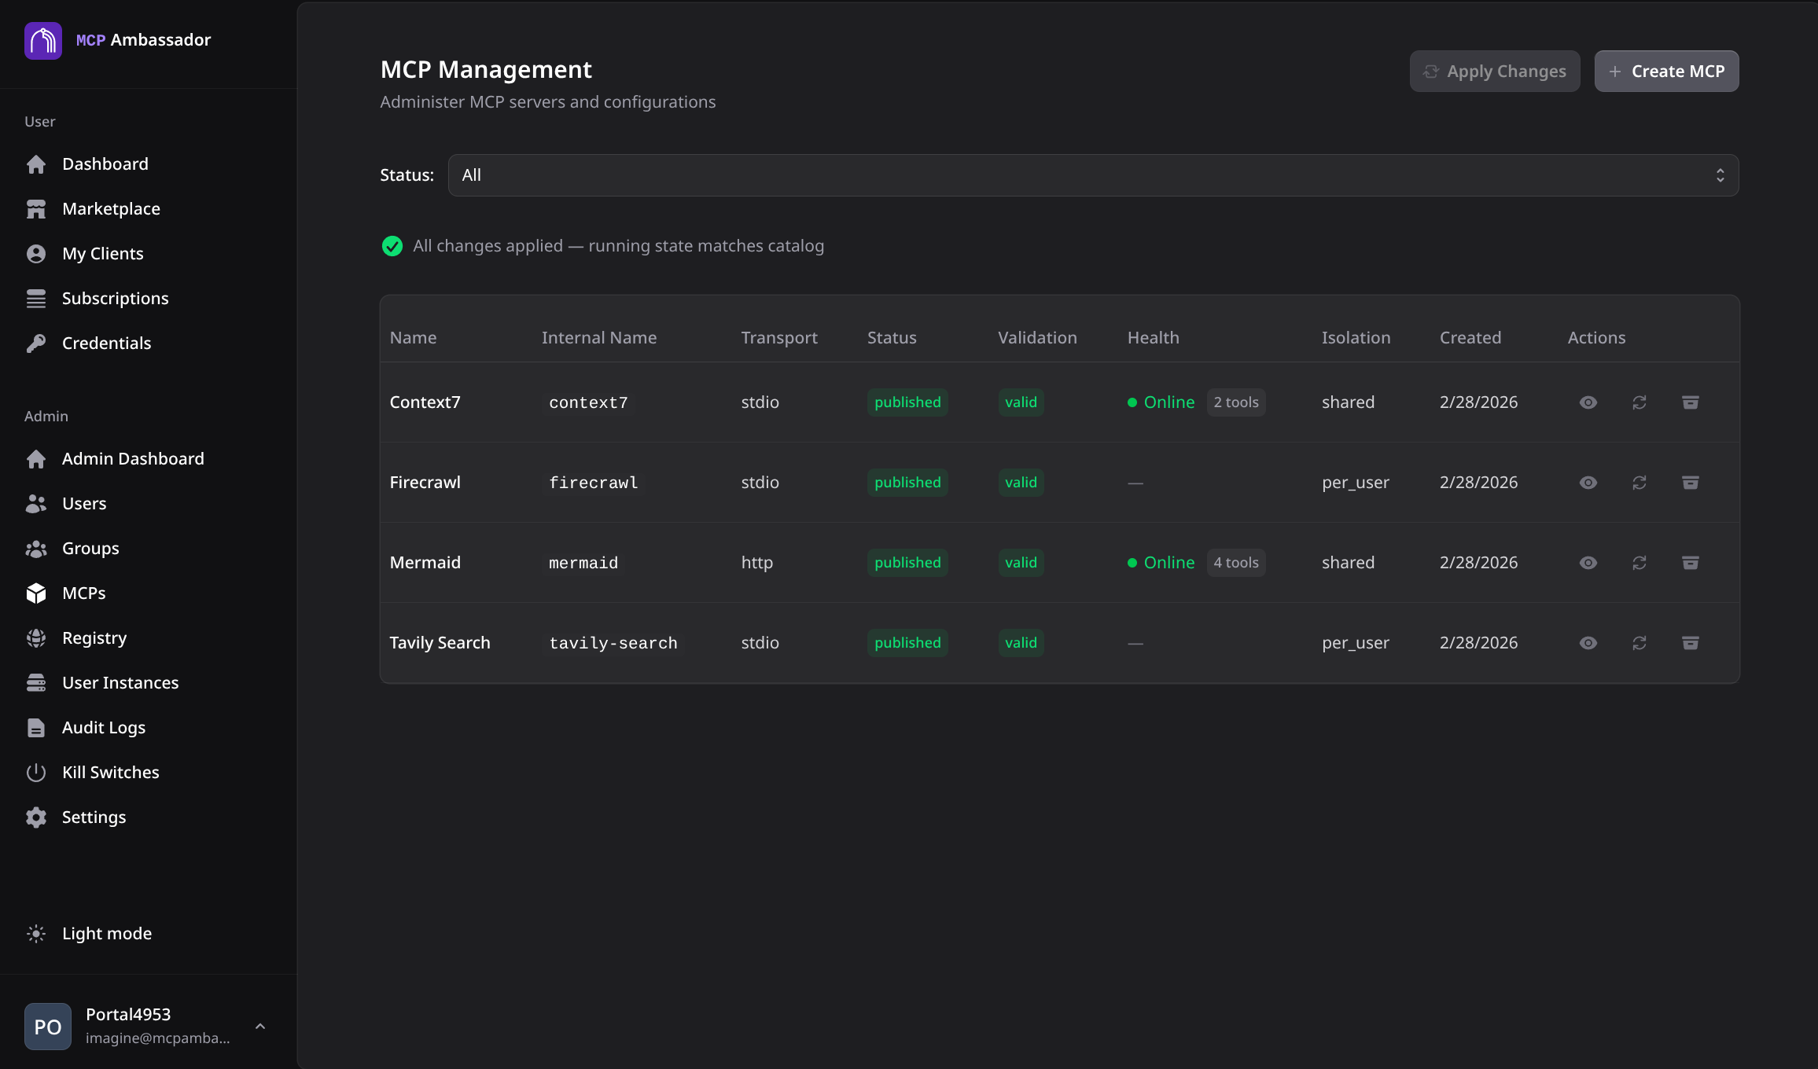The width and height of the screenshot is (1818, 1069).
Task: Click the Credentials key icon
Action: coord(36,343)
